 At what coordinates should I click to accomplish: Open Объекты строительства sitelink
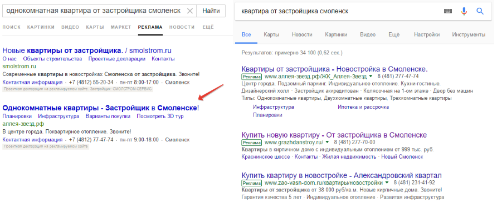pos(52,59)
